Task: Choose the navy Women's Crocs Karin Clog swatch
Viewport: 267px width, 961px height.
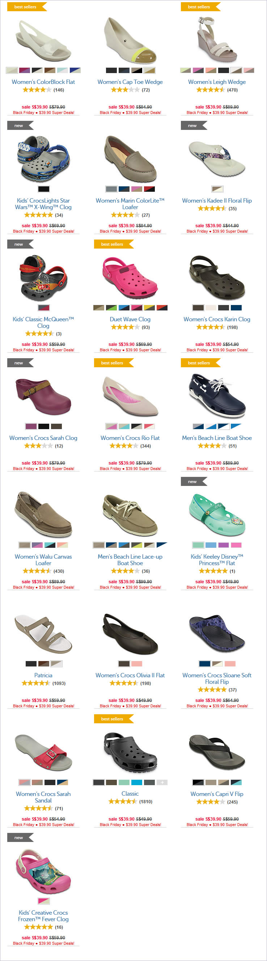Action: pos(236,308)
